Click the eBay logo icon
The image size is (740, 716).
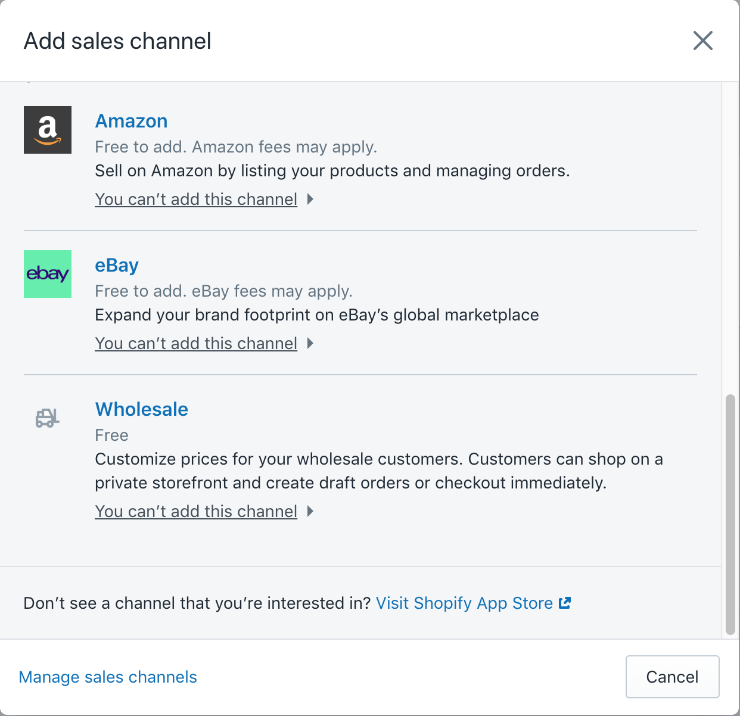click(x=48, y=274)
